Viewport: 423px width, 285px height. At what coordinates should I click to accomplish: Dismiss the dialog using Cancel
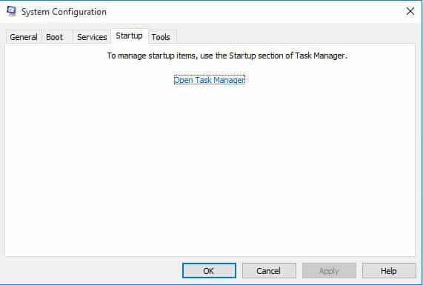[x=269, y=270]
